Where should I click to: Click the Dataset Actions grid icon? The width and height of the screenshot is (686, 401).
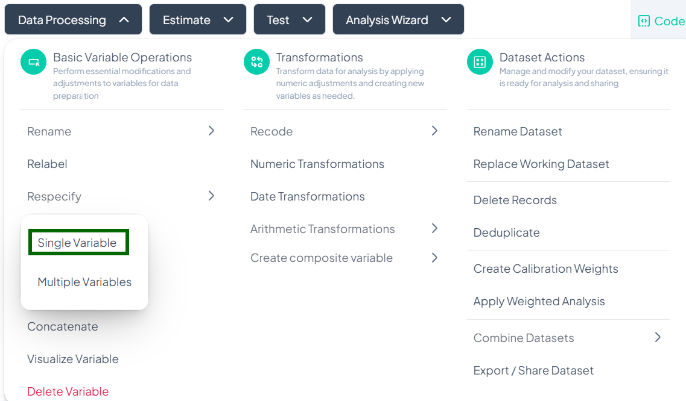coord(480,62)
